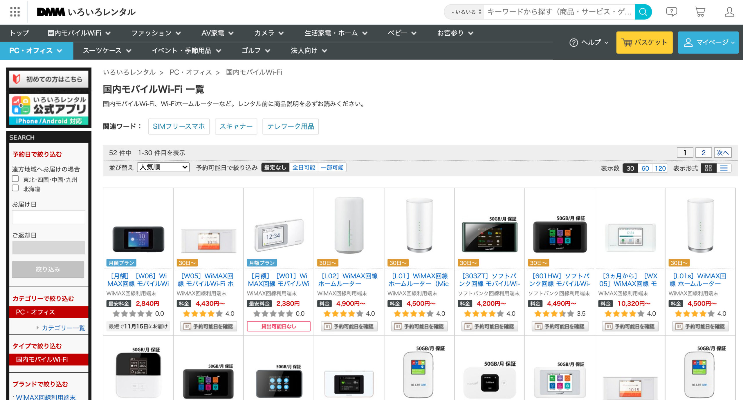The image size is (743, 400).
Task: Click star rating of 601HW item
Action: coord(554,314)
